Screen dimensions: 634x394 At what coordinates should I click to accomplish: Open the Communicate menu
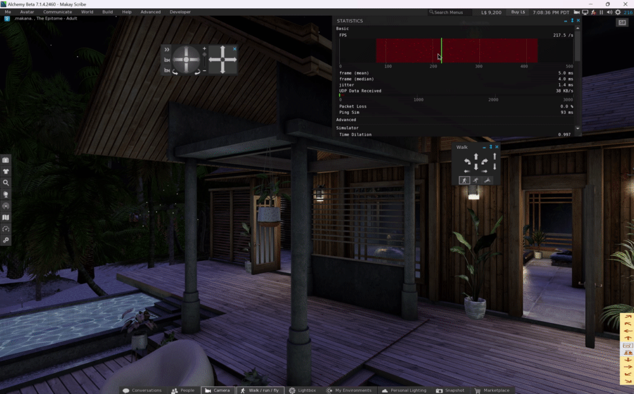point(58,12)
